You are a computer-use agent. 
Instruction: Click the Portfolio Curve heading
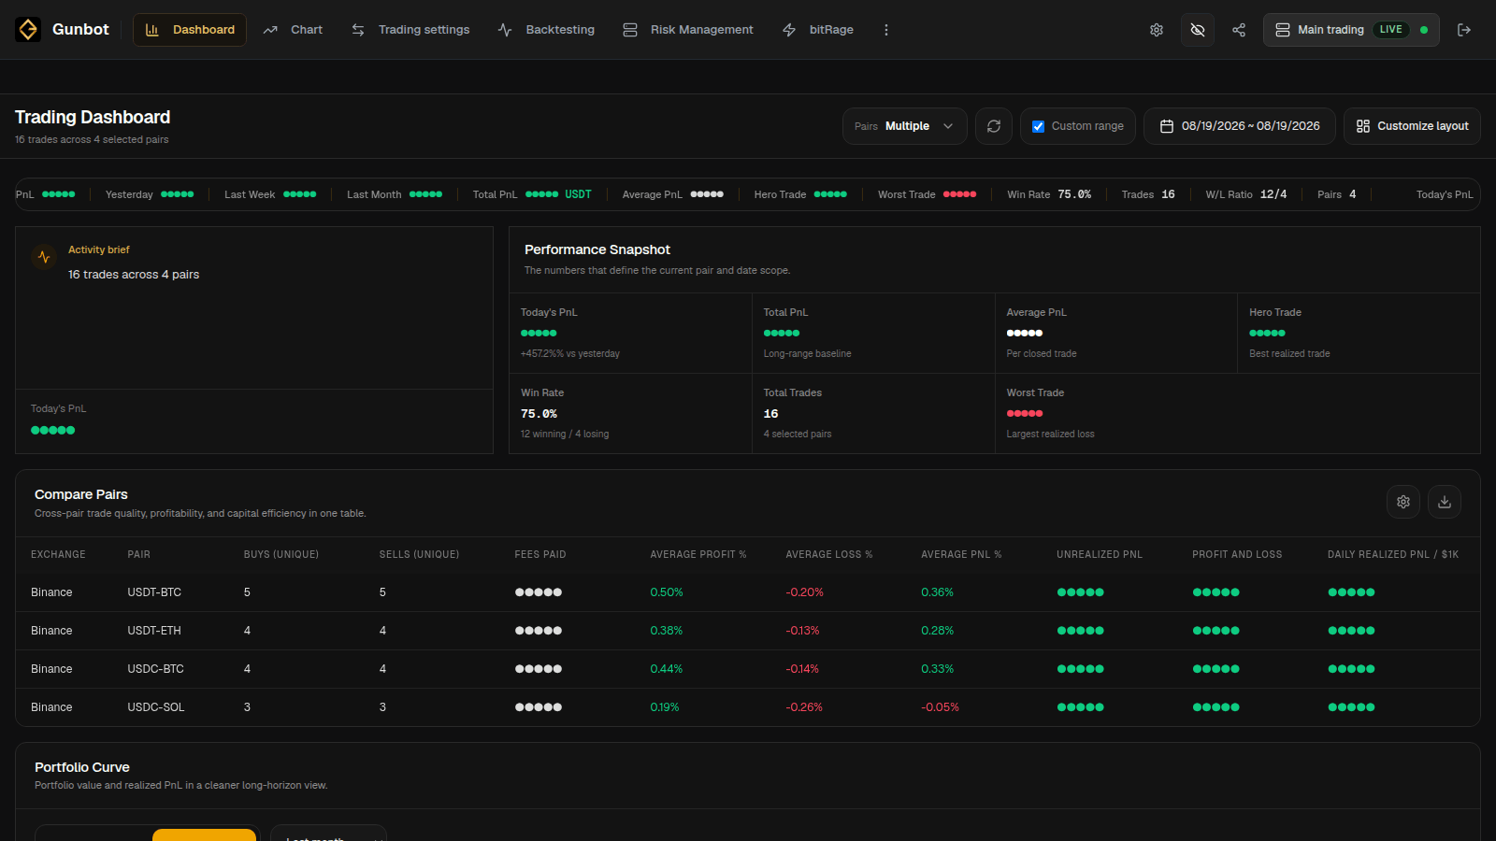82,767
